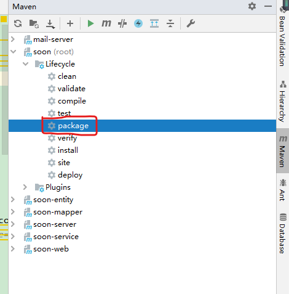
Task: Show Maven dependencies diagram
Action: pos(154,23)
